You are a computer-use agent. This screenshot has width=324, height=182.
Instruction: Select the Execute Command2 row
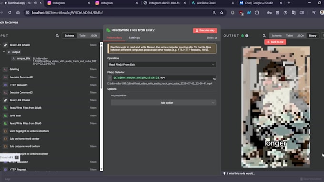(50, 93)
